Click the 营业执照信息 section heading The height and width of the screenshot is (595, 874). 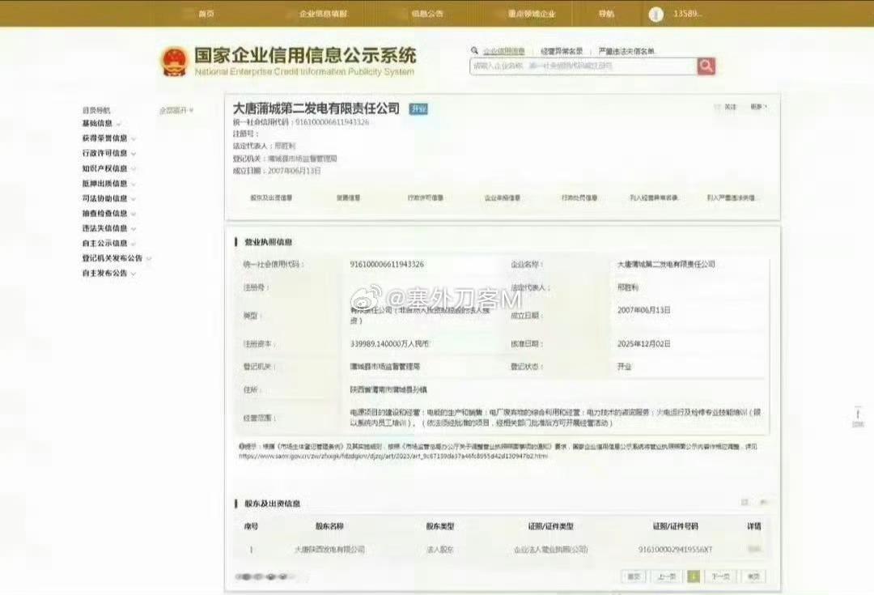click(268, 242)
